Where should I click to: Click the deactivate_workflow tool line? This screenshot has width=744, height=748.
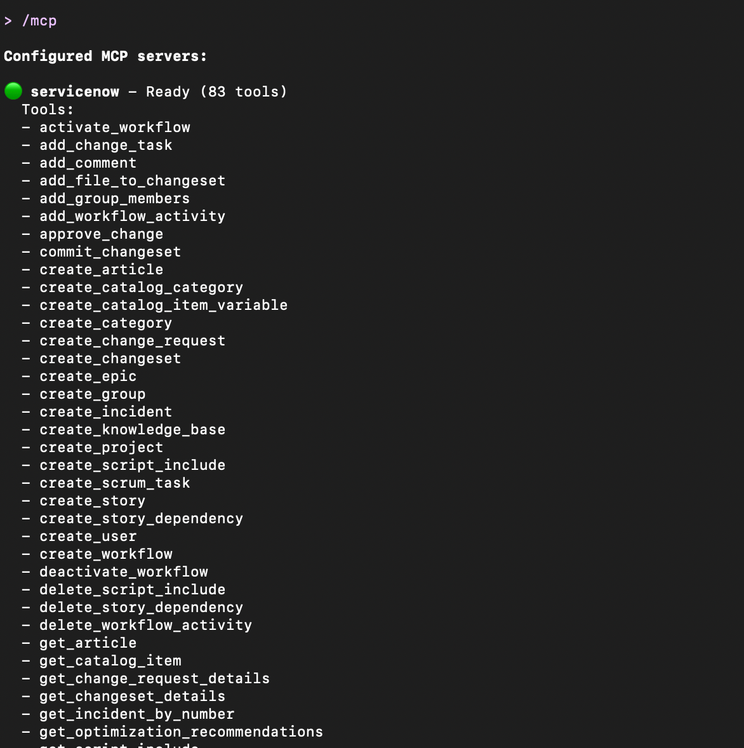(124, 572)
